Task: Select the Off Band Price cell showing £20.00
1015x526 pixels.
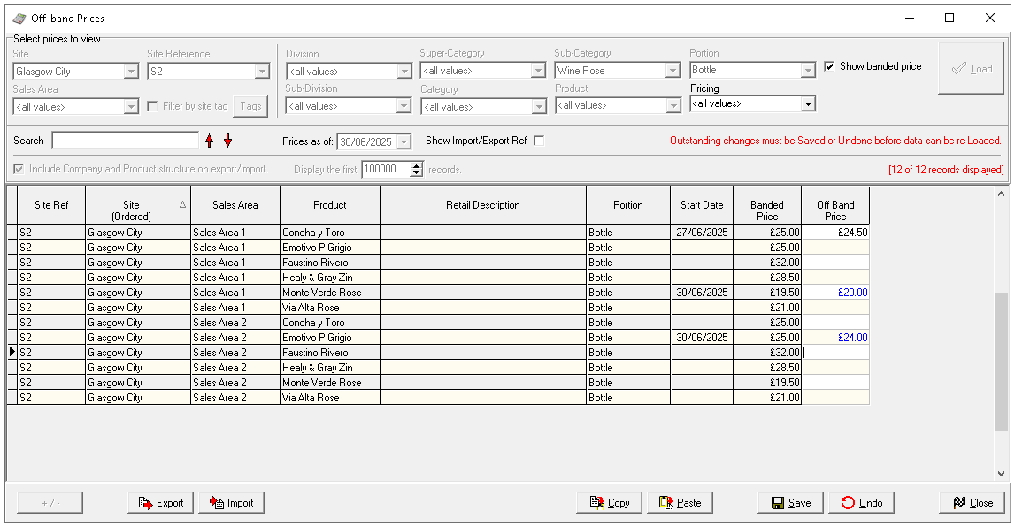Action: tap(835, 293)
